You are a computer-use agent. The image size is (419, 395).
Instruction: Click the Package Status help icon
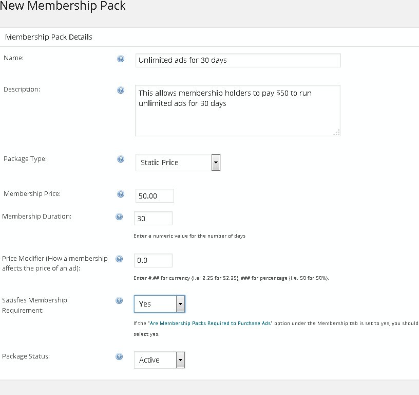119,356
